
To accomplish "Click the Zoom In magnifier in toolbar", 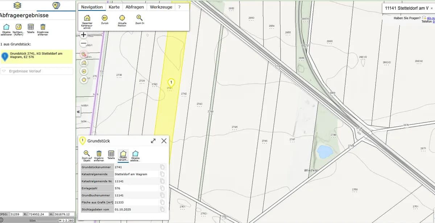I will [x=140, y=20].
